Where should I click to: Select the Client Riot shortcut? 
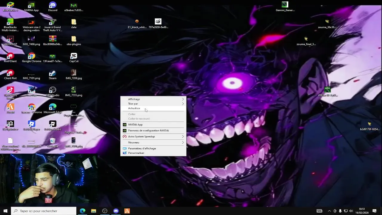click(10, 75)
